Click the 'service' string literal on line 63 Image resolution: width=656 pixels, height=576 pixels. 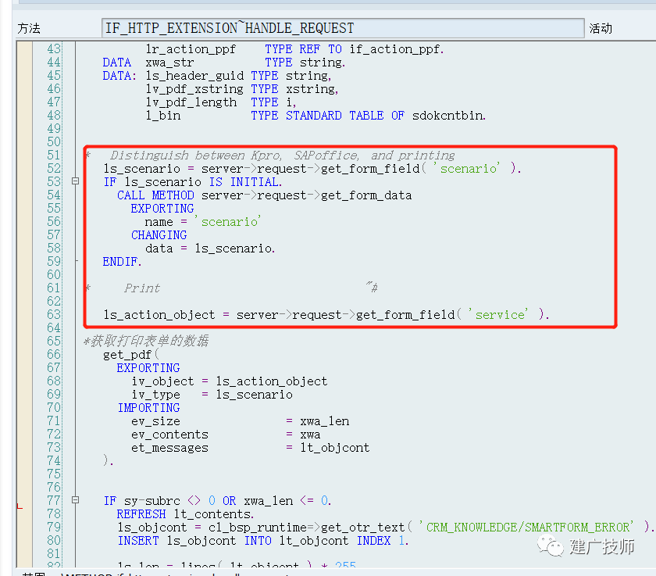pyautogui.click(x=499, y=314)
